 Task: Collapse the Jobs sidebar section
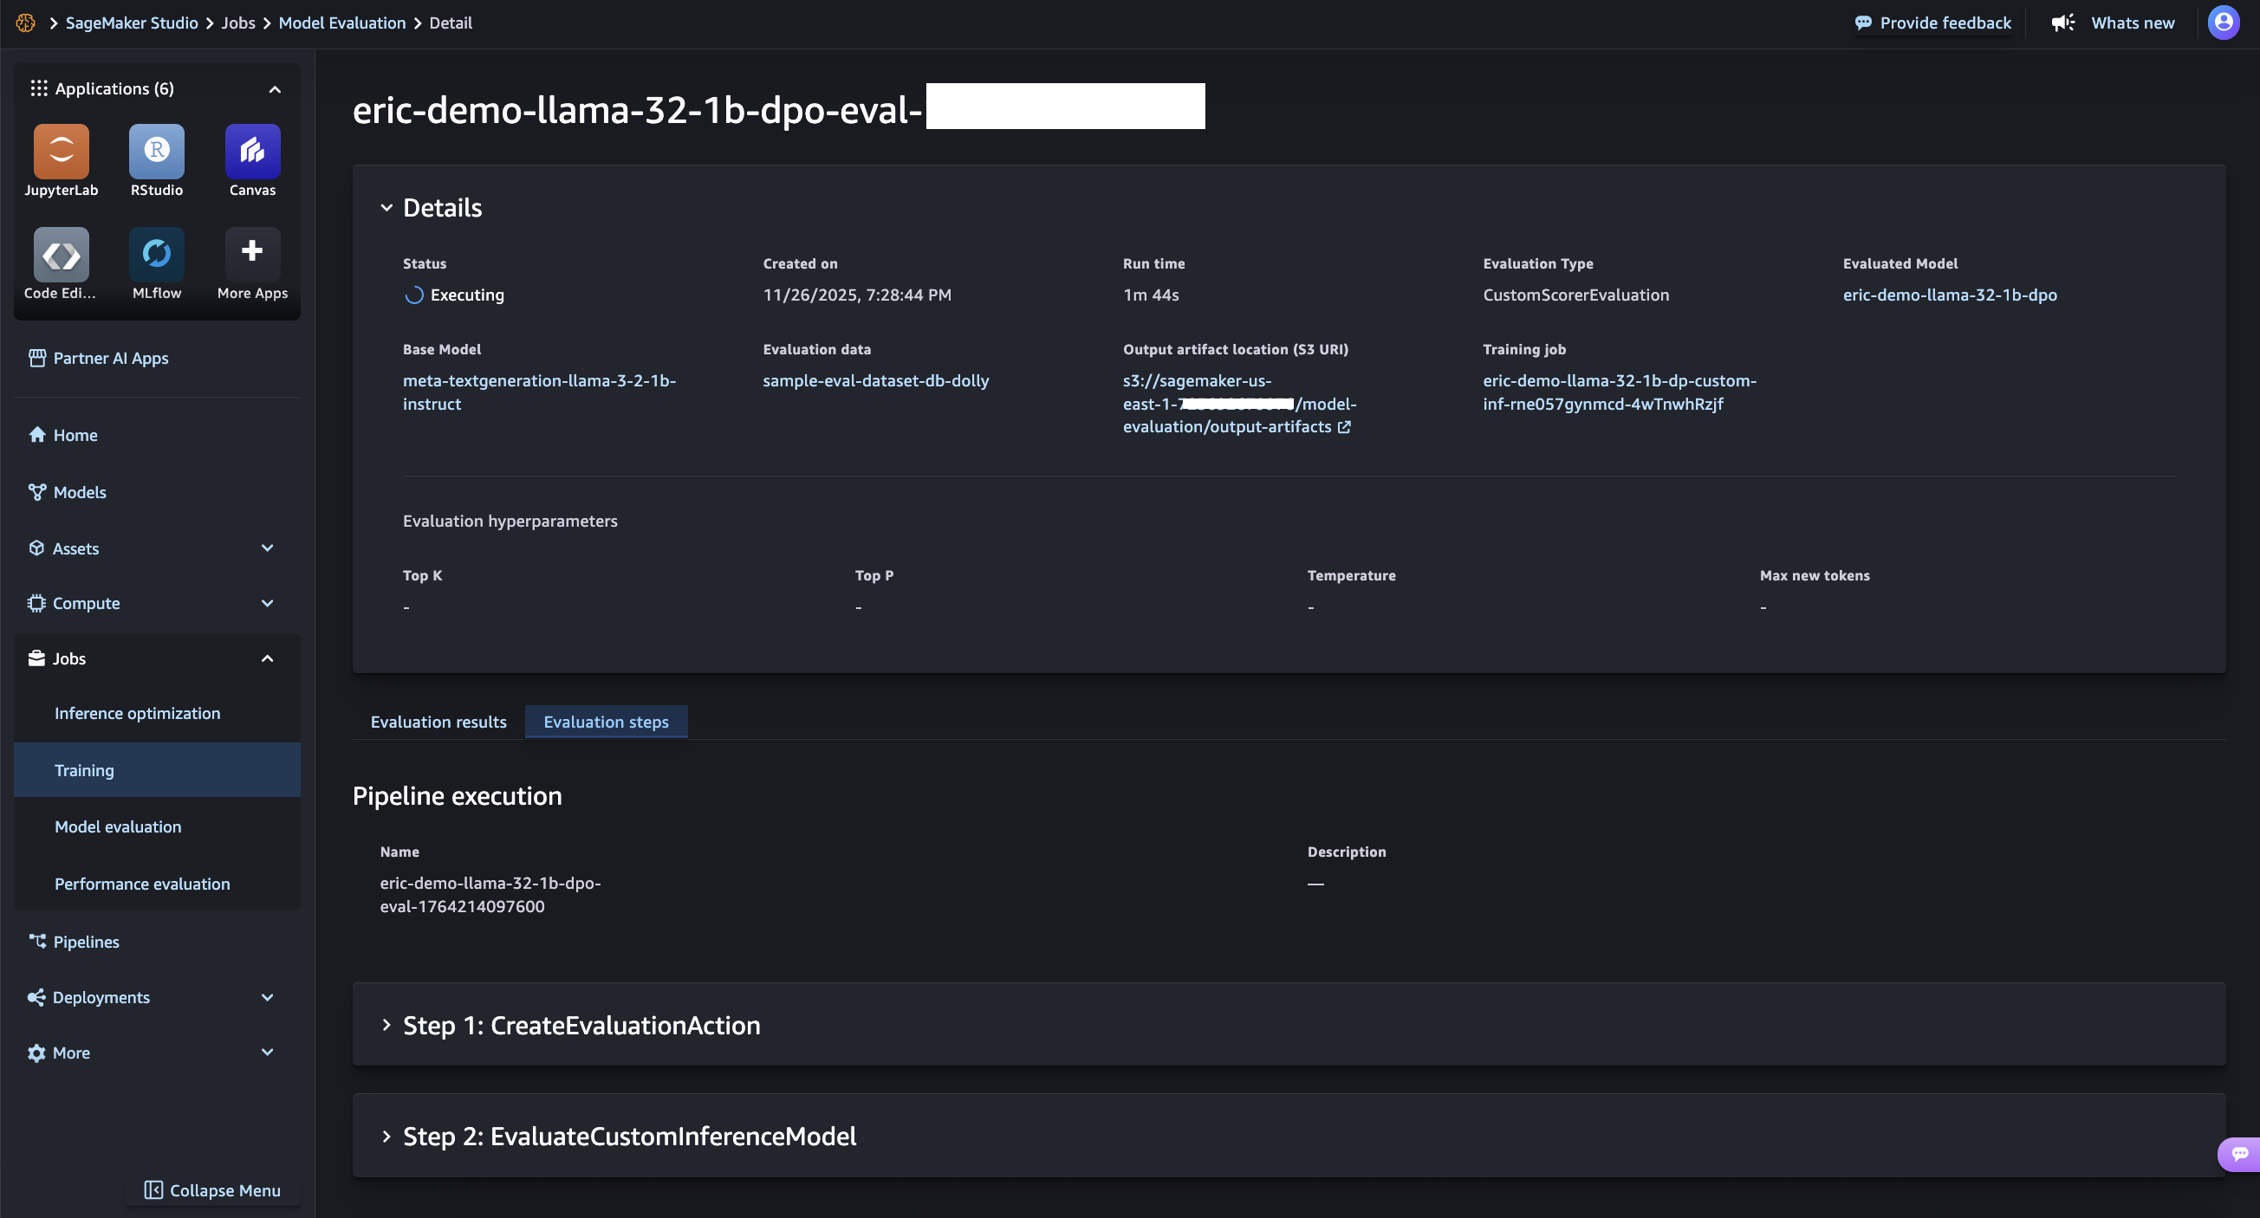click(268, 658)
